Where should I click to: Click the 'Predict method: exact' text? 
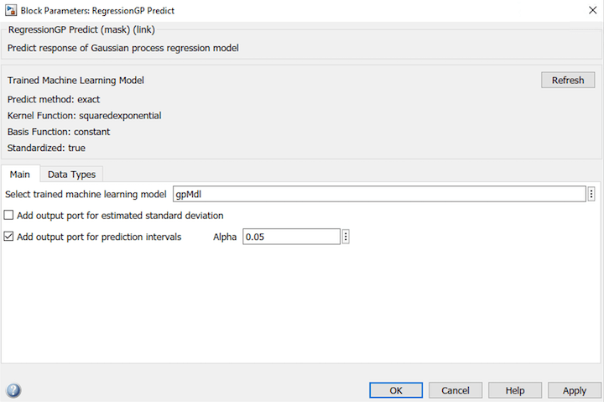click(x=54, y=99)
